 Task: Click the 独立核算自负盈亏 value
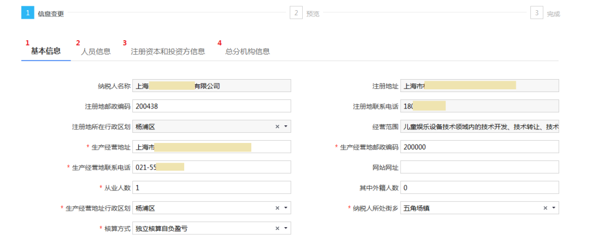(162, 229)
